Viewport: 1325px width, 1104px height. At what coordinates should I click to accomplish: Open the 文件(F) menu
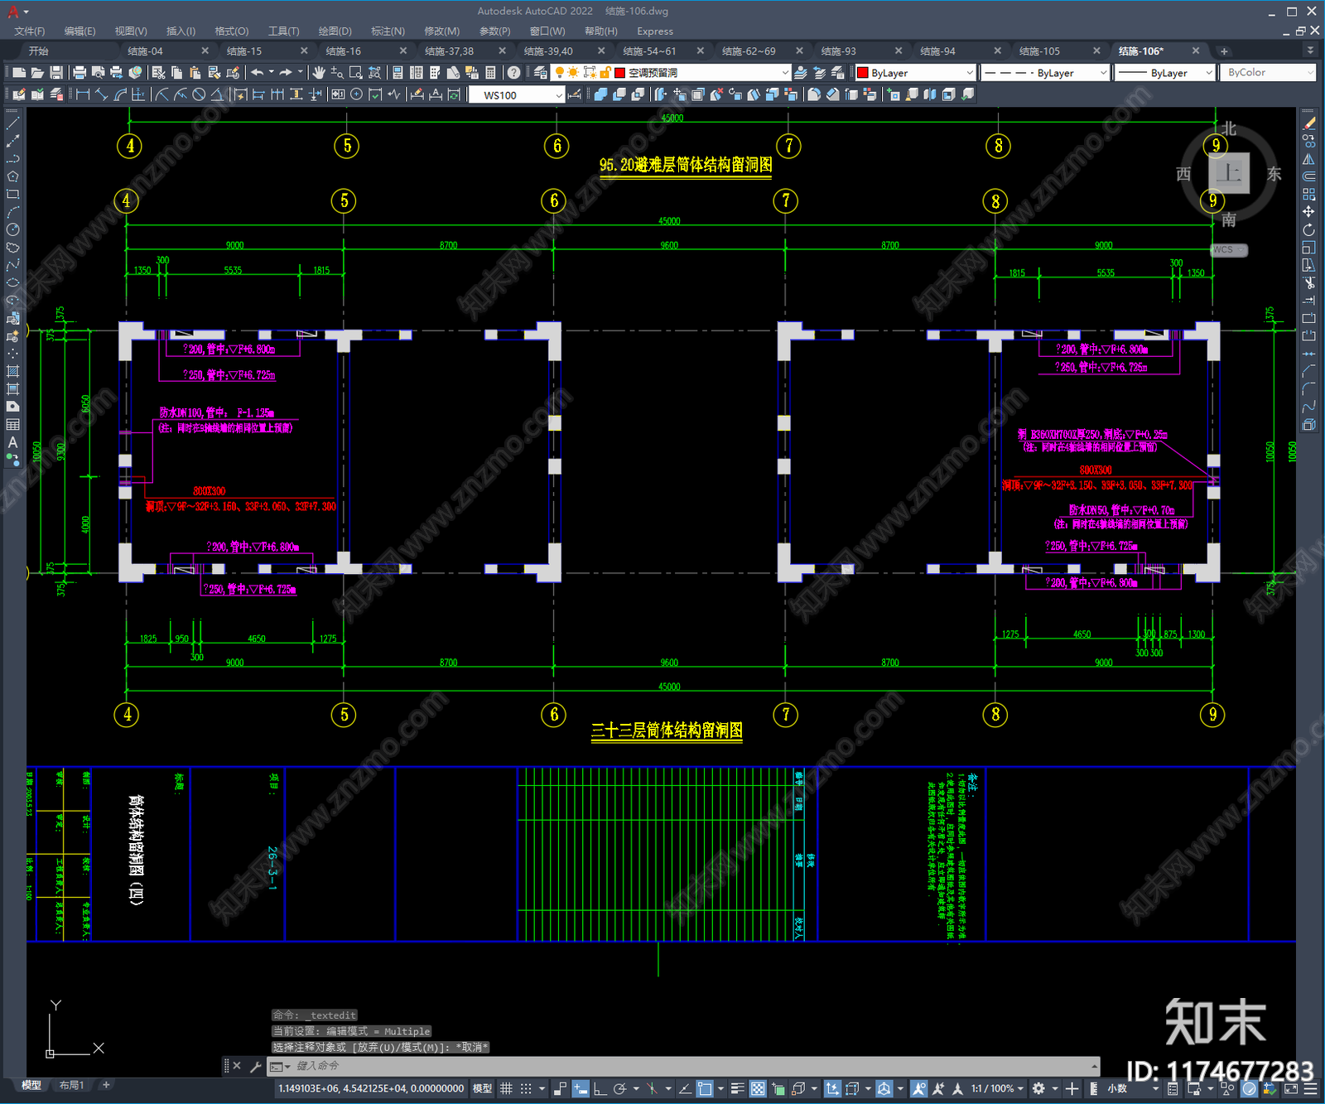(x=30, y=31)
